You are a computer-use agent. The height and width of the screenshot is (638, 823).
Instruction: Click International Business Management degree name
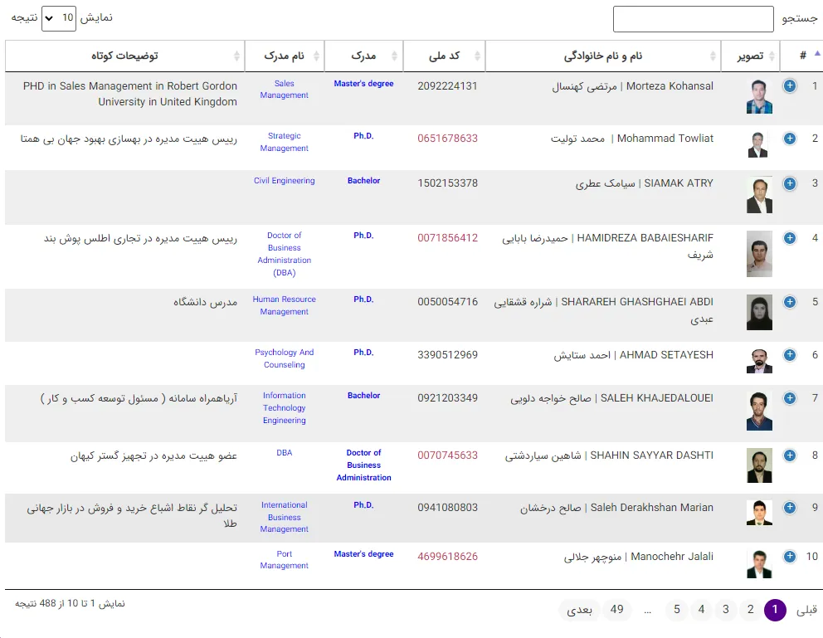tap(285, 517)
